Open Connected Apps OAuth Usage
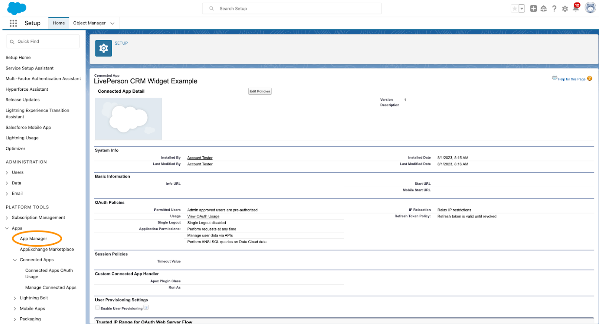This screenshot has width=599, height=329. (x=49, y=274)
